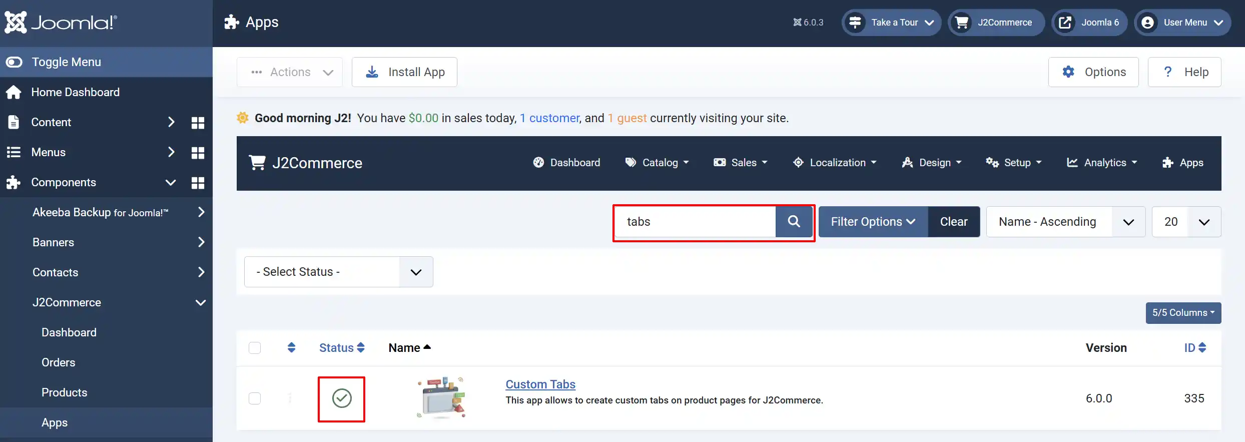
Task: Open Orders in sidebar
Action: tap(59, 362)
